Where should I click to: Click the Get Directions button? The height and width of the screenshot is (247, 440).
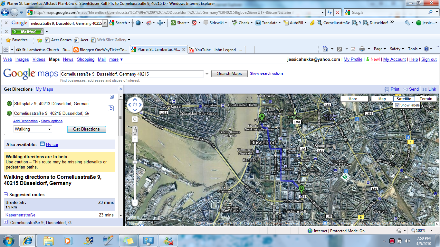[86, 129]
